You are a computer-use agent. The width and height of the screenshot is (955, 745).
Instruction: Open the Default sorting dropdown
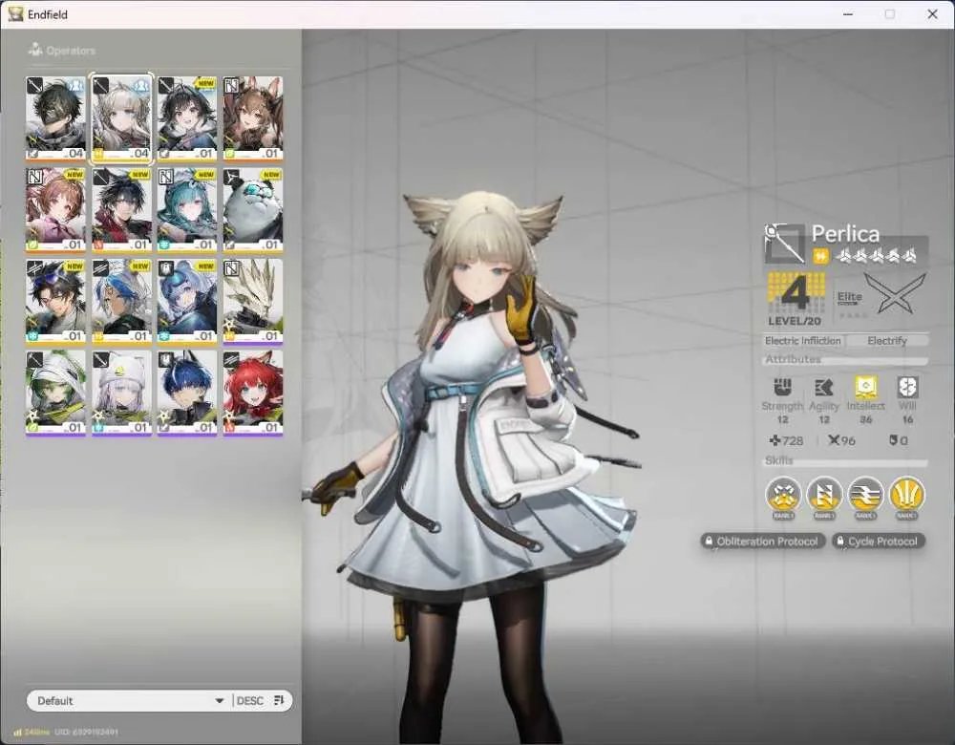130,700
